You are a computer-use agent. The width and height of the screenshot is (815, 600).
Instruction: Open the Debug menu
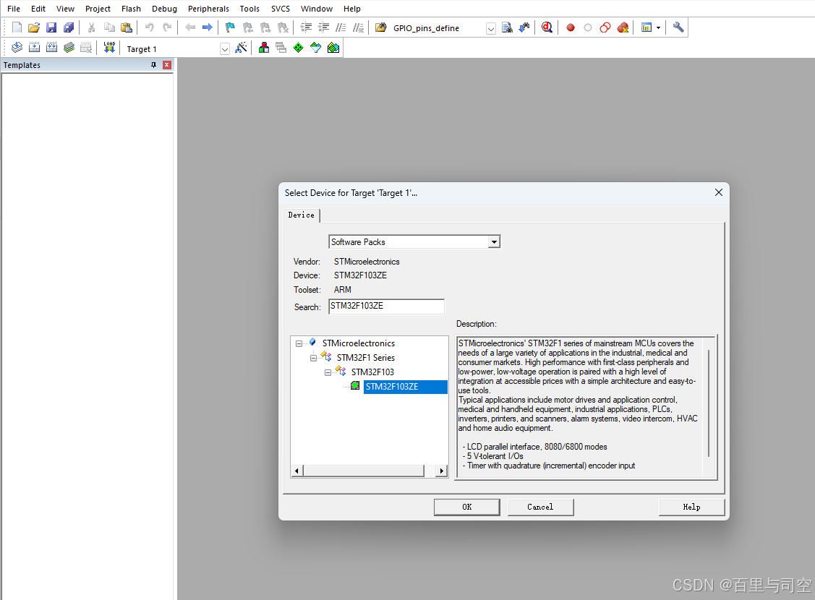164,9
